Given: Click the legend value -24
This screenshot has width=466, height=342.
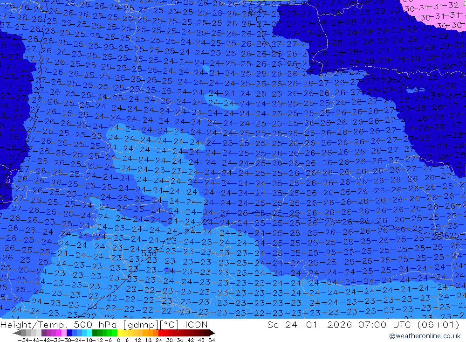Looking at the screenshot, I should (76, 340).
